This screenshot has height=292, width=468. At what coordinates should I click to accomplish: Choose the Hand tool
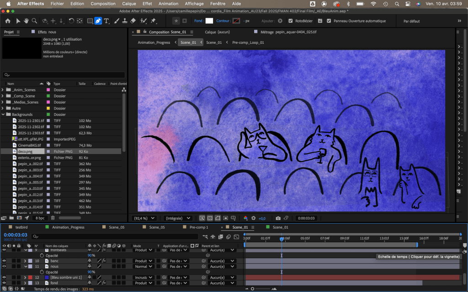tap(26, 21)
